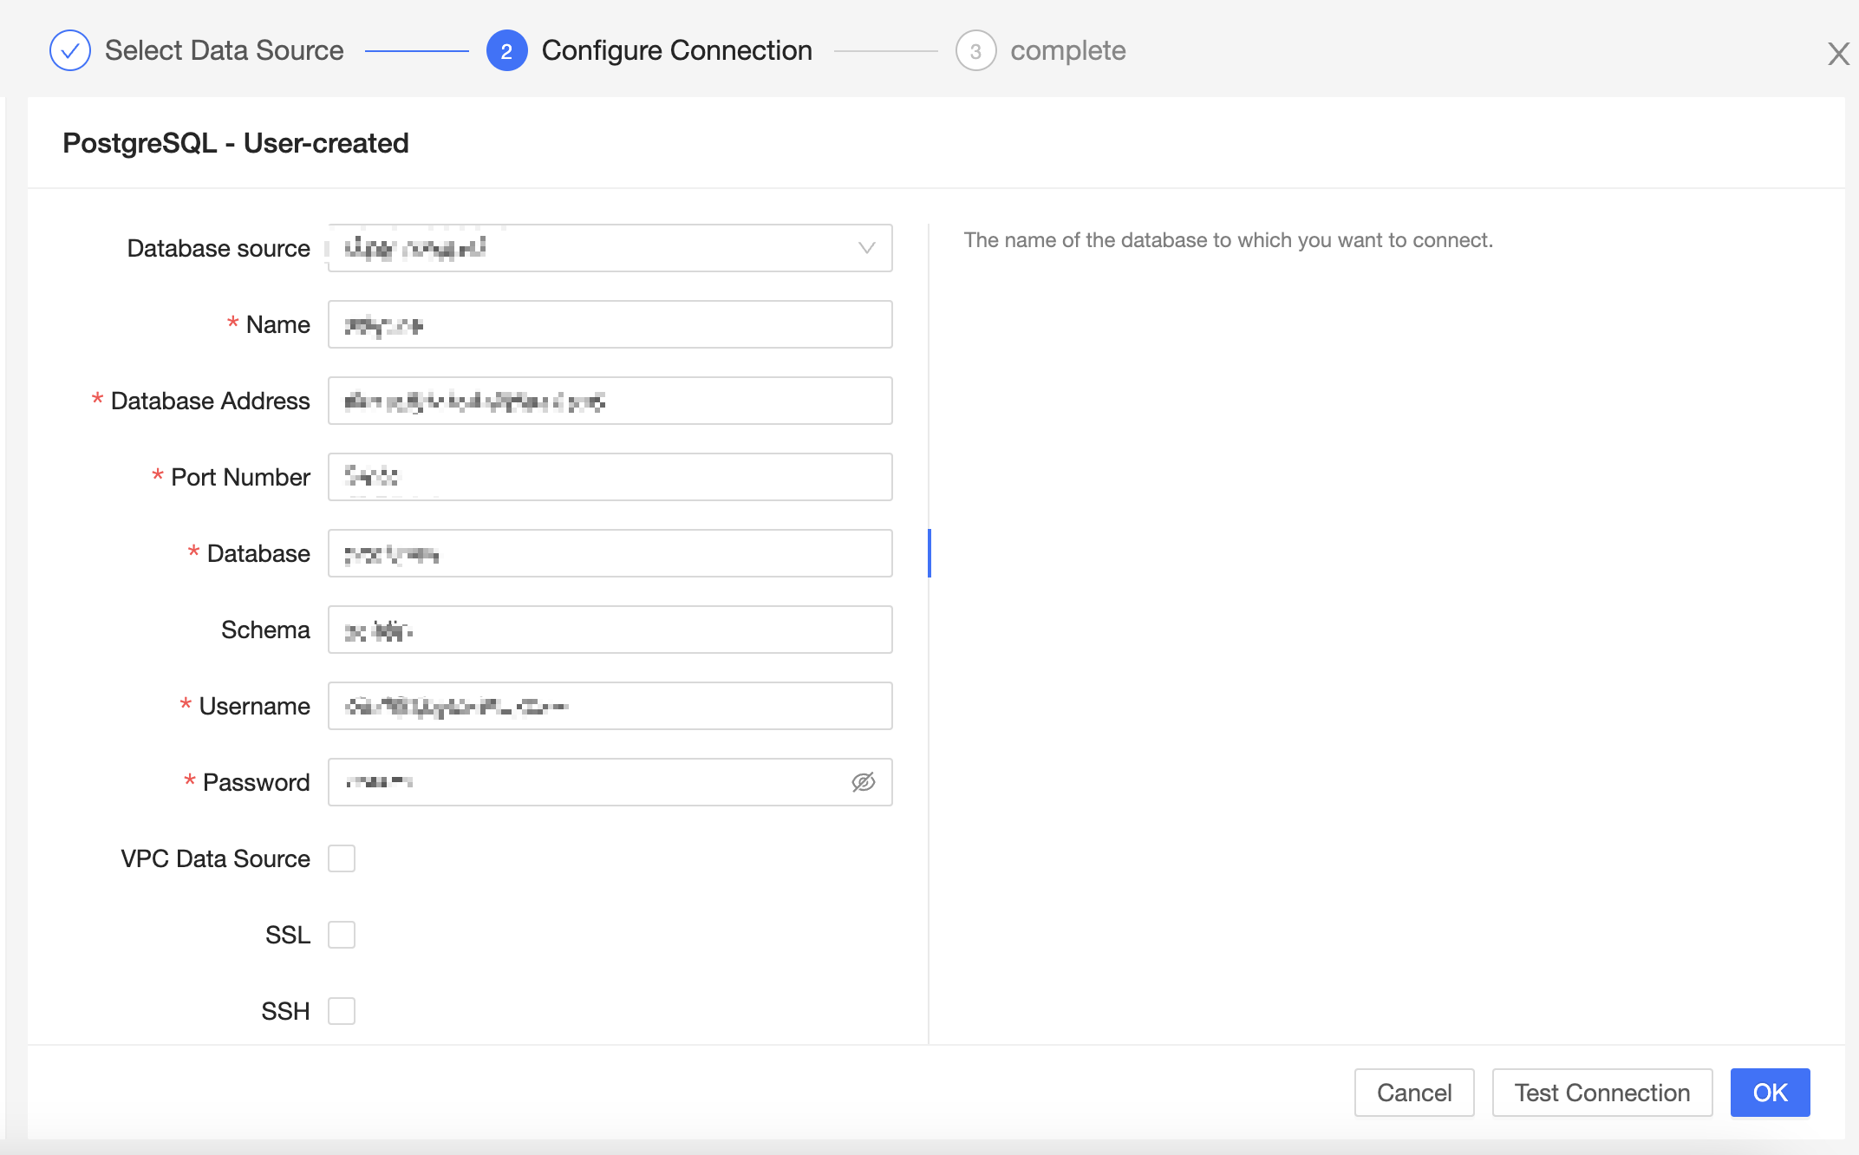Select Configure Connection step label
The width and height of the screenshot is (1859, 1155).
(677, 50)
